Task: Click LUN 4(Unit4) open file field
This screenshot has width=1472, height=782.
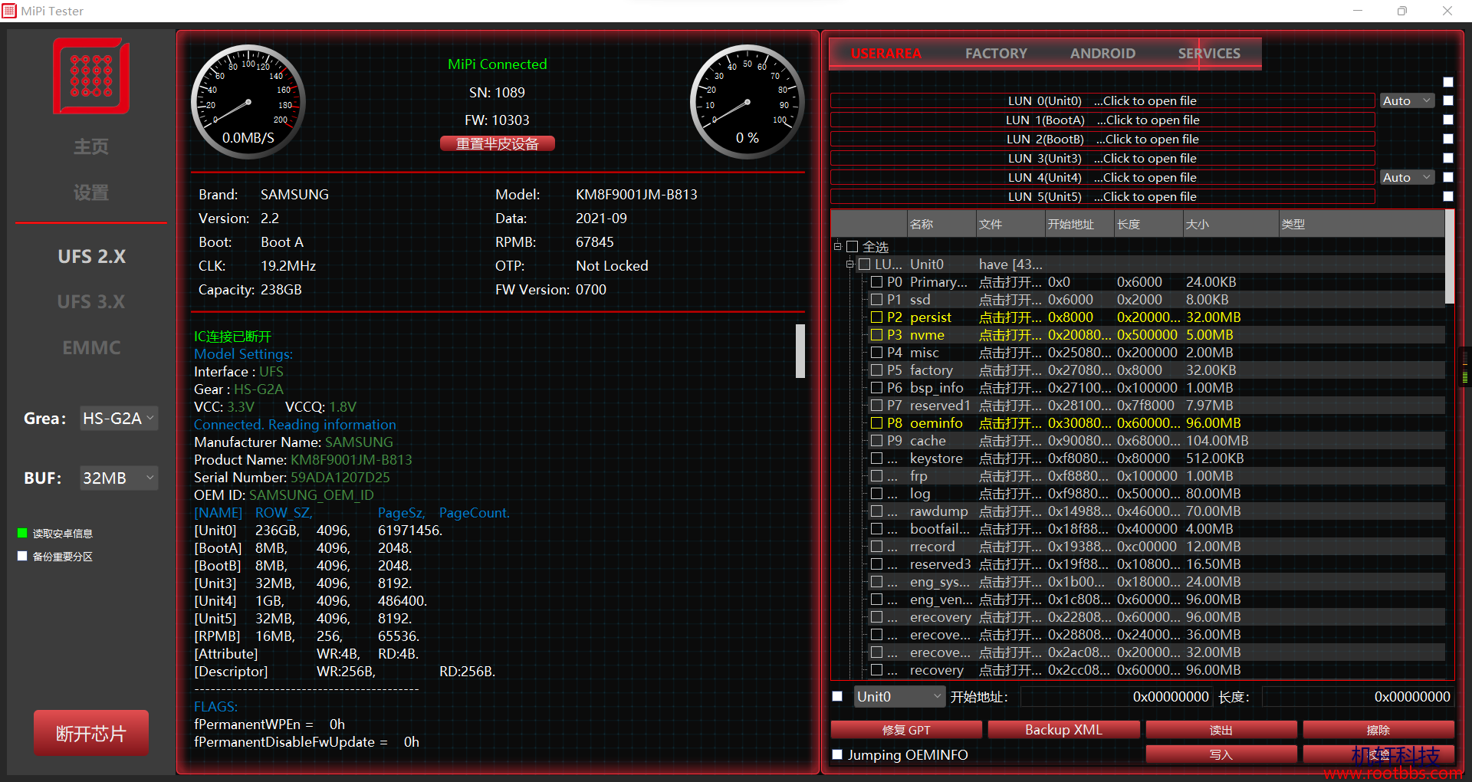Action: tap(1102, 177)
